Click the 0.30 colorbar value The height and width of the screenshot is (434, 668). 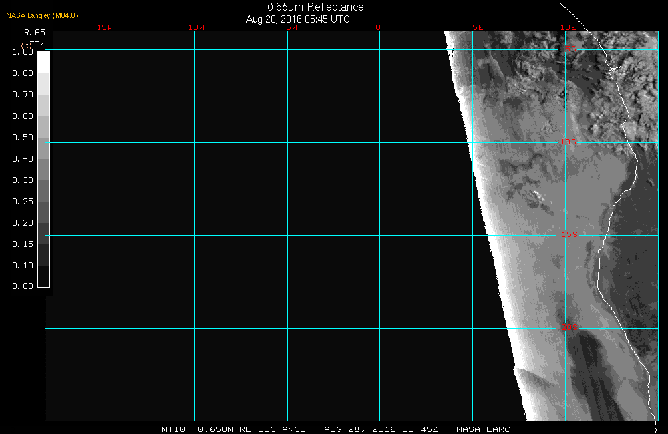coord(23,180)
